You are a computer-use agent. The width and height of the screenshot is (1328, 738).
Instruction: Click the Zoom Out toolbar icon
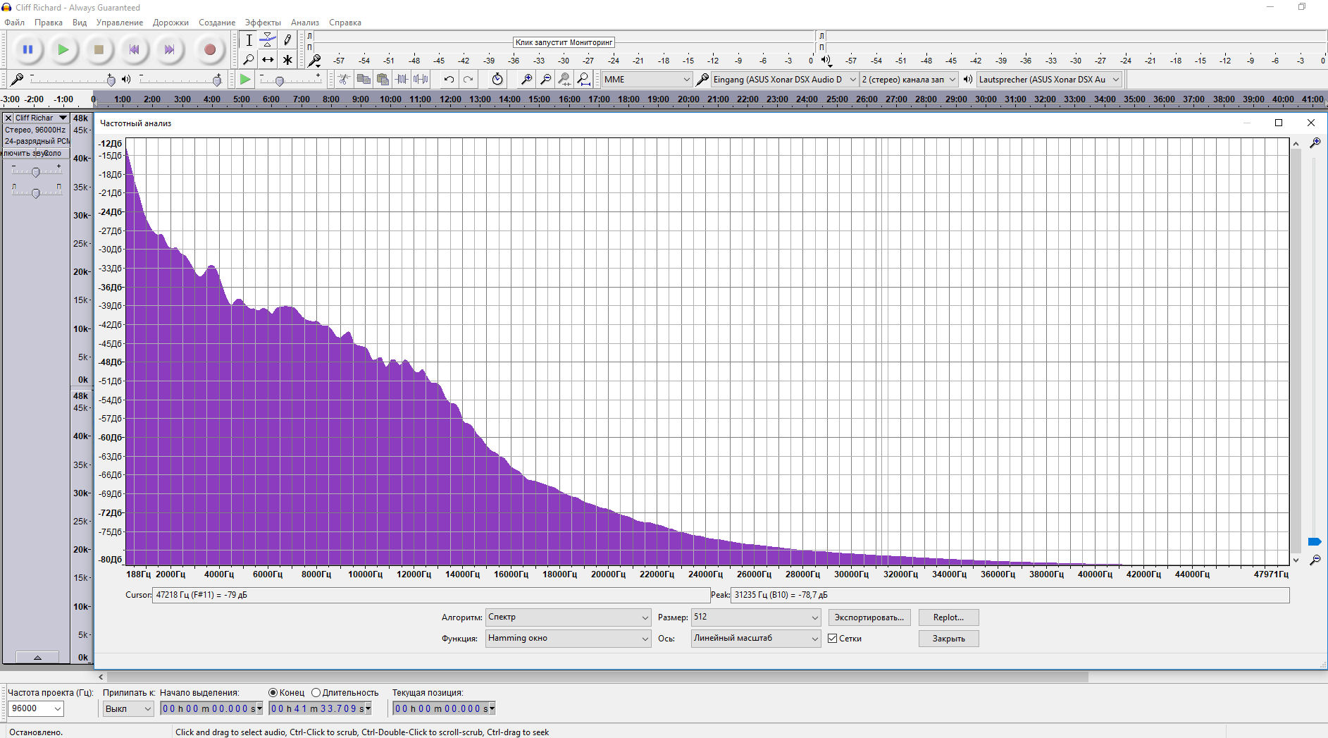tap(545, 80)
